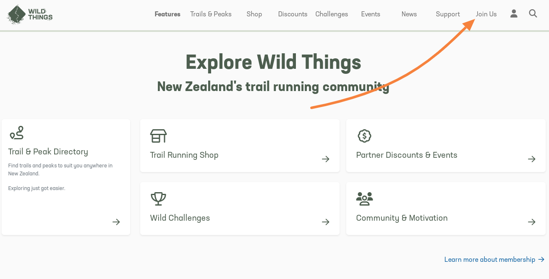The image size is (549, 279).
Task: Click 'Exploring just got easier.' text
Action: coord(37,188)
